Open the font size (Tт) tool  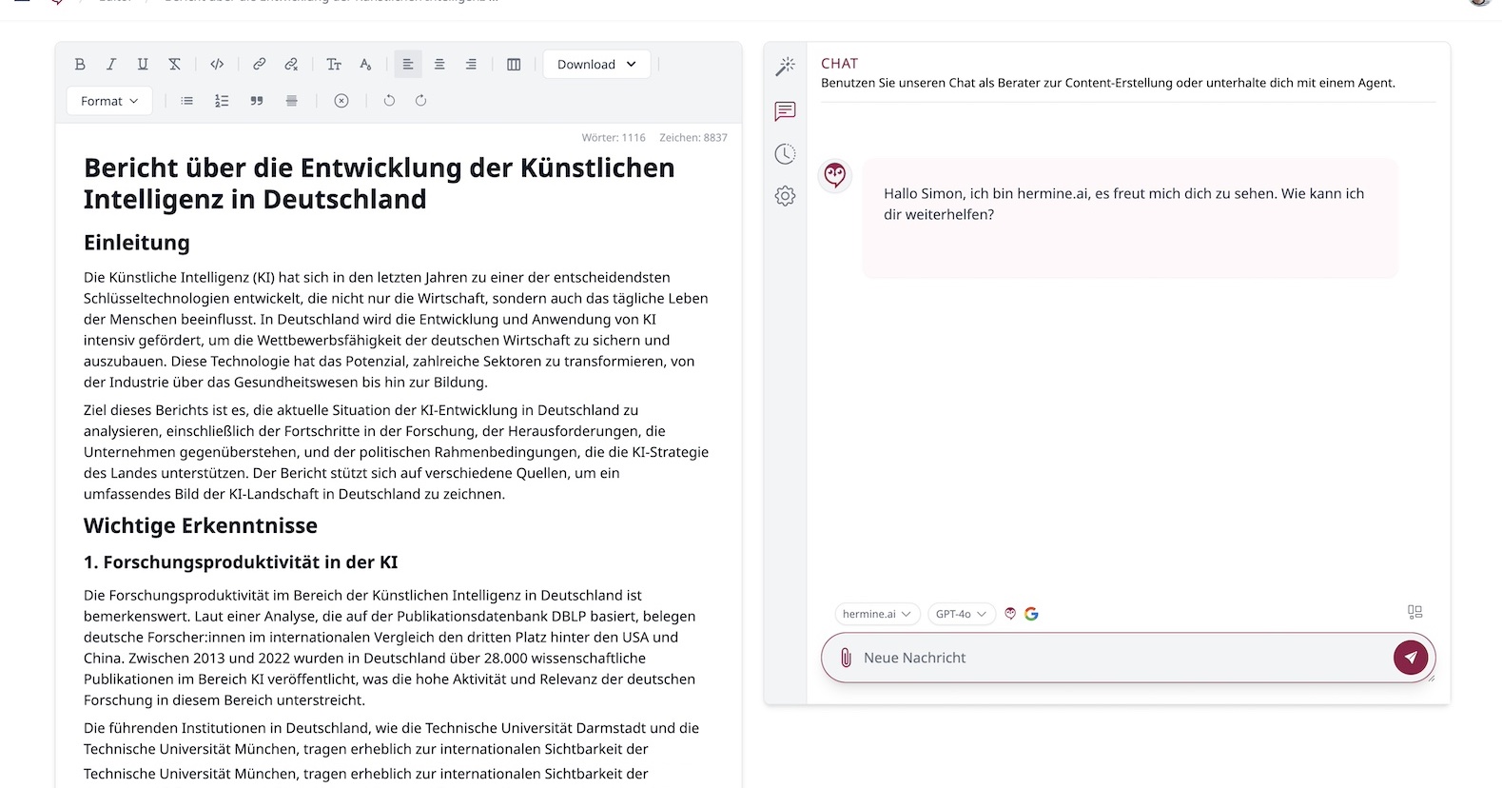tap(334, 64)
